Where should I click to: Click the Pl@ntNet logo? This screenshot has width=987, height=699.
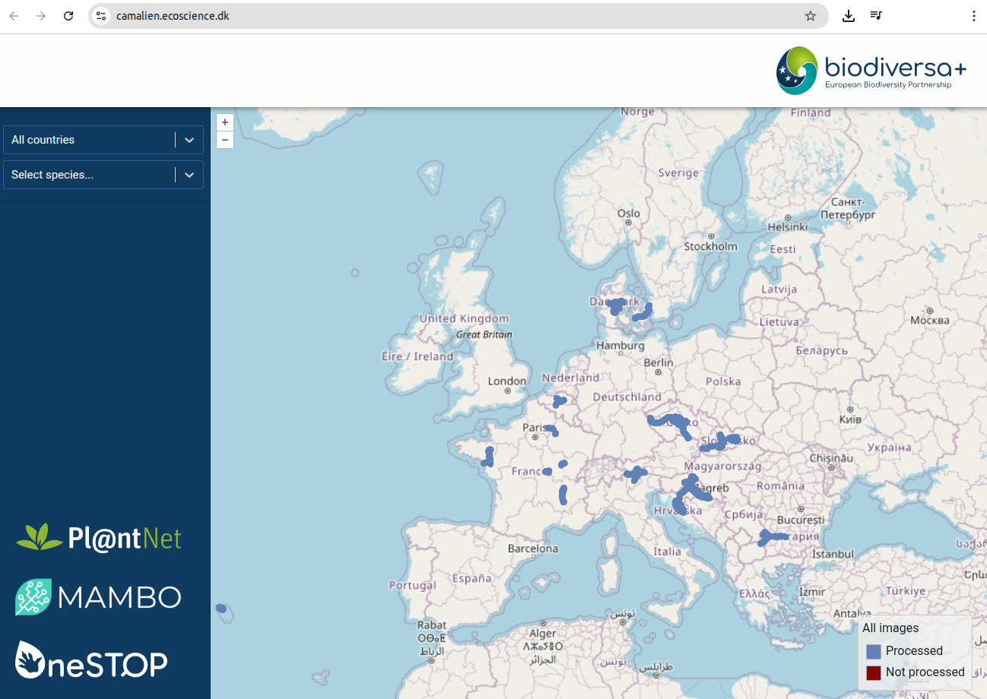pos(99,538)
